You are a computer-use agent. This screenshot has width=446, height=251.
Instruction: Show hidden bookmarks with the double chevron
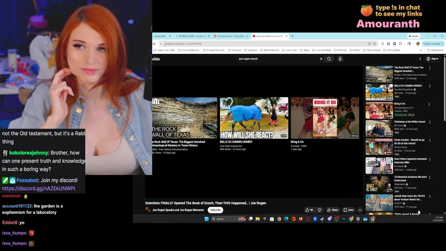421,50
